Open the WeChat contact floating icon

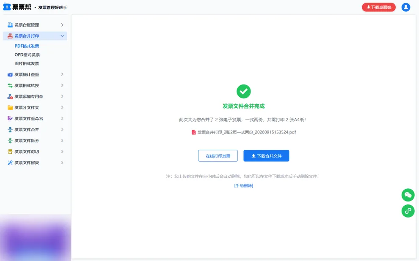pyautogui.click(x=408, y=195)
